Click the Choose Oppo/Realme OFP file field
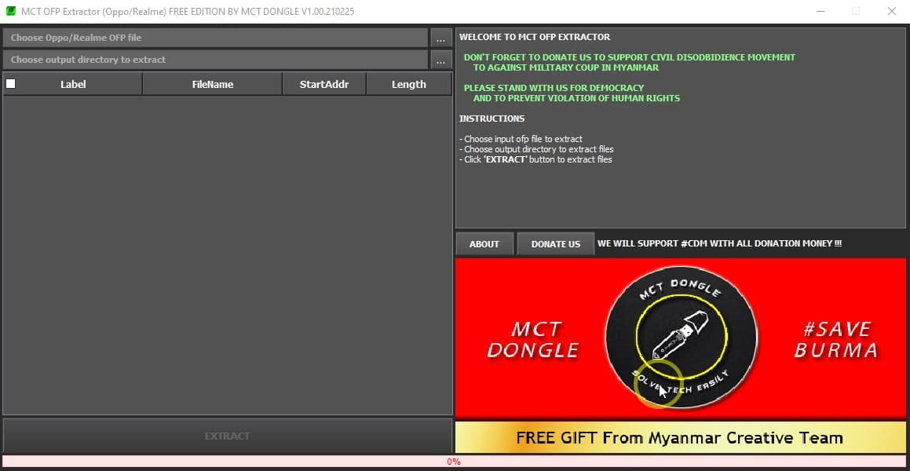 (215, 38)
